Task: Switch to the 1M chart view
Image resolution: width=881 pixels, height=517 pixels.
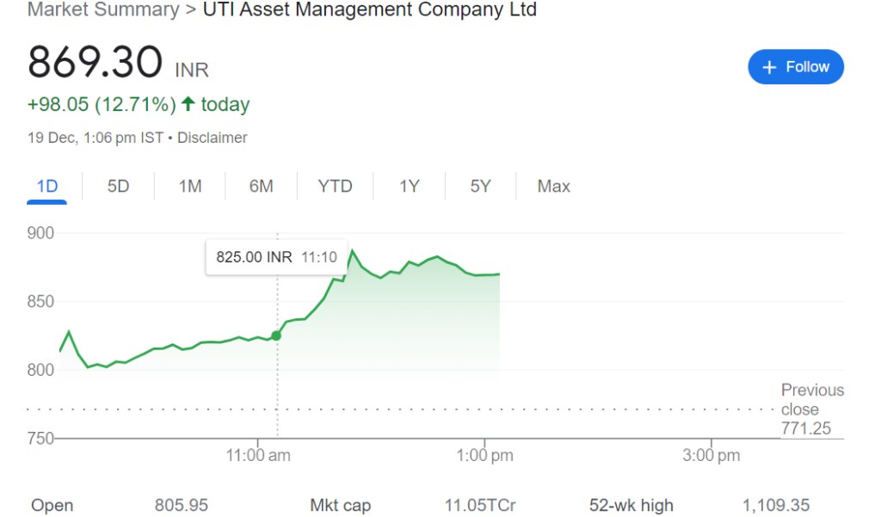Action: tap(188, 186)
